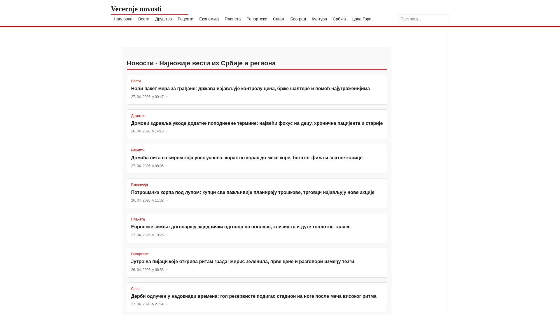560x315 pixels.
Task: Open article Потрошачка корпа под лупом
Action: 253,192
